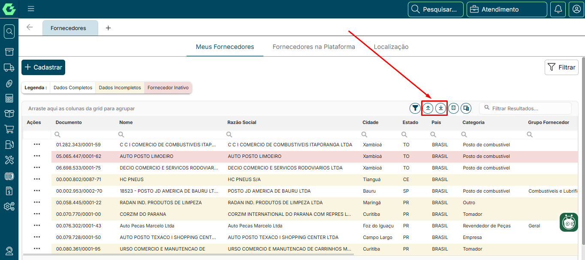
Task: Switch to Localização tab
Action: 391,47
